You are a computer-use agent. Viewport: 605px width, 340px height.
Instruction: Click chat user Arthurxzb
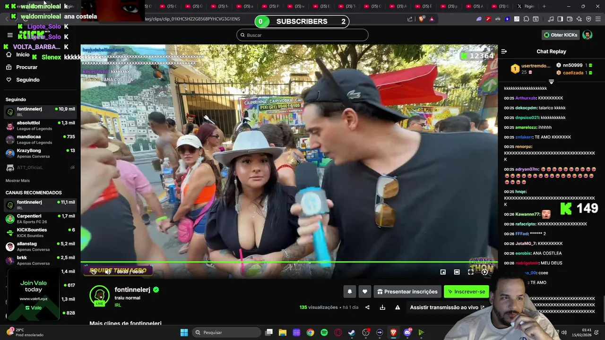point(526,98)
